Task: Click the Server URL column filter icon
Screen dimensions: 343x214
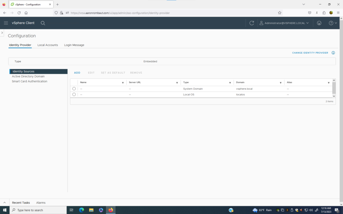Action: 177,82
